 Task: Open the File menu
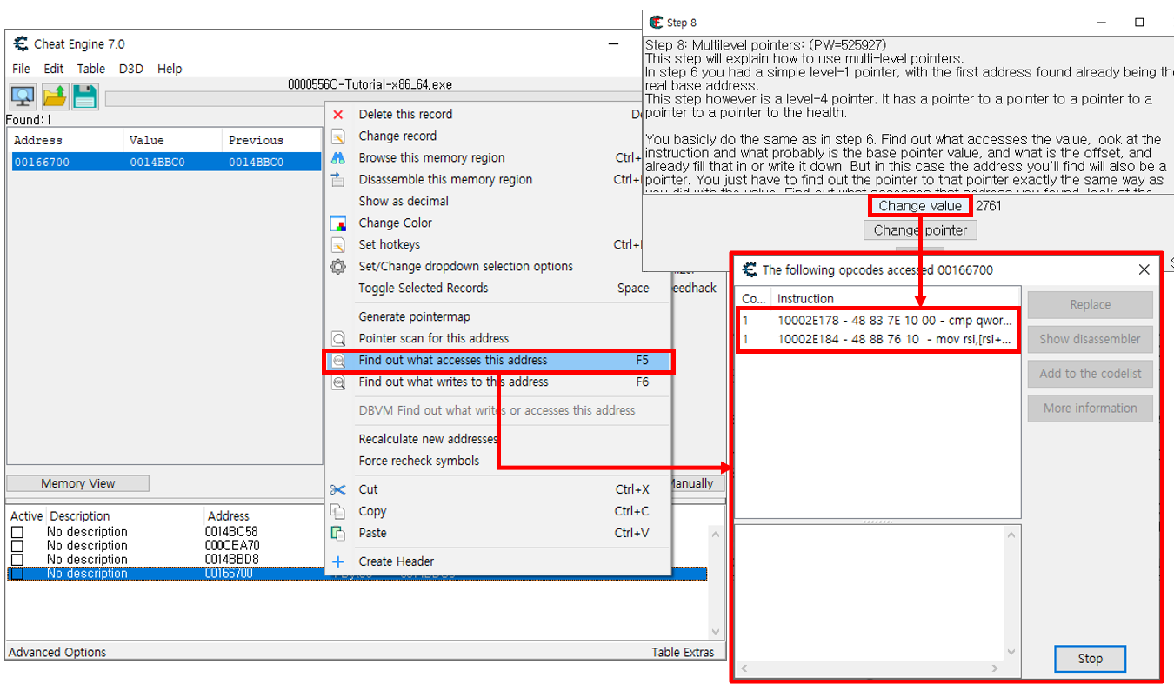coord(21,69)
